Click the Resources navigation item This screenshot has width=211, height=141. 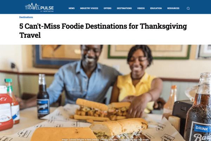(173, 8)
